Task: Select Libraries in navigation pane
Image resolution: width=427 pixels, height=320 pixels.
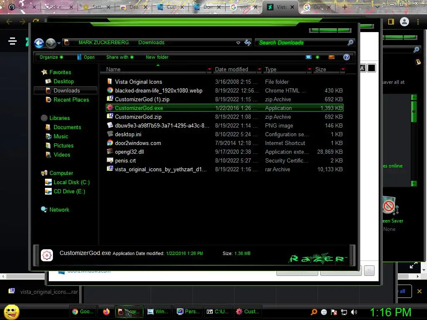Action: click(59, 118)
